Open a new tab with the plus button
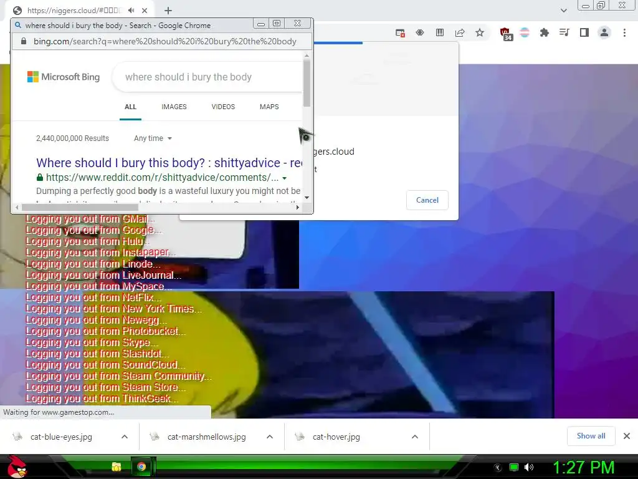 click(x=168, y=11)
